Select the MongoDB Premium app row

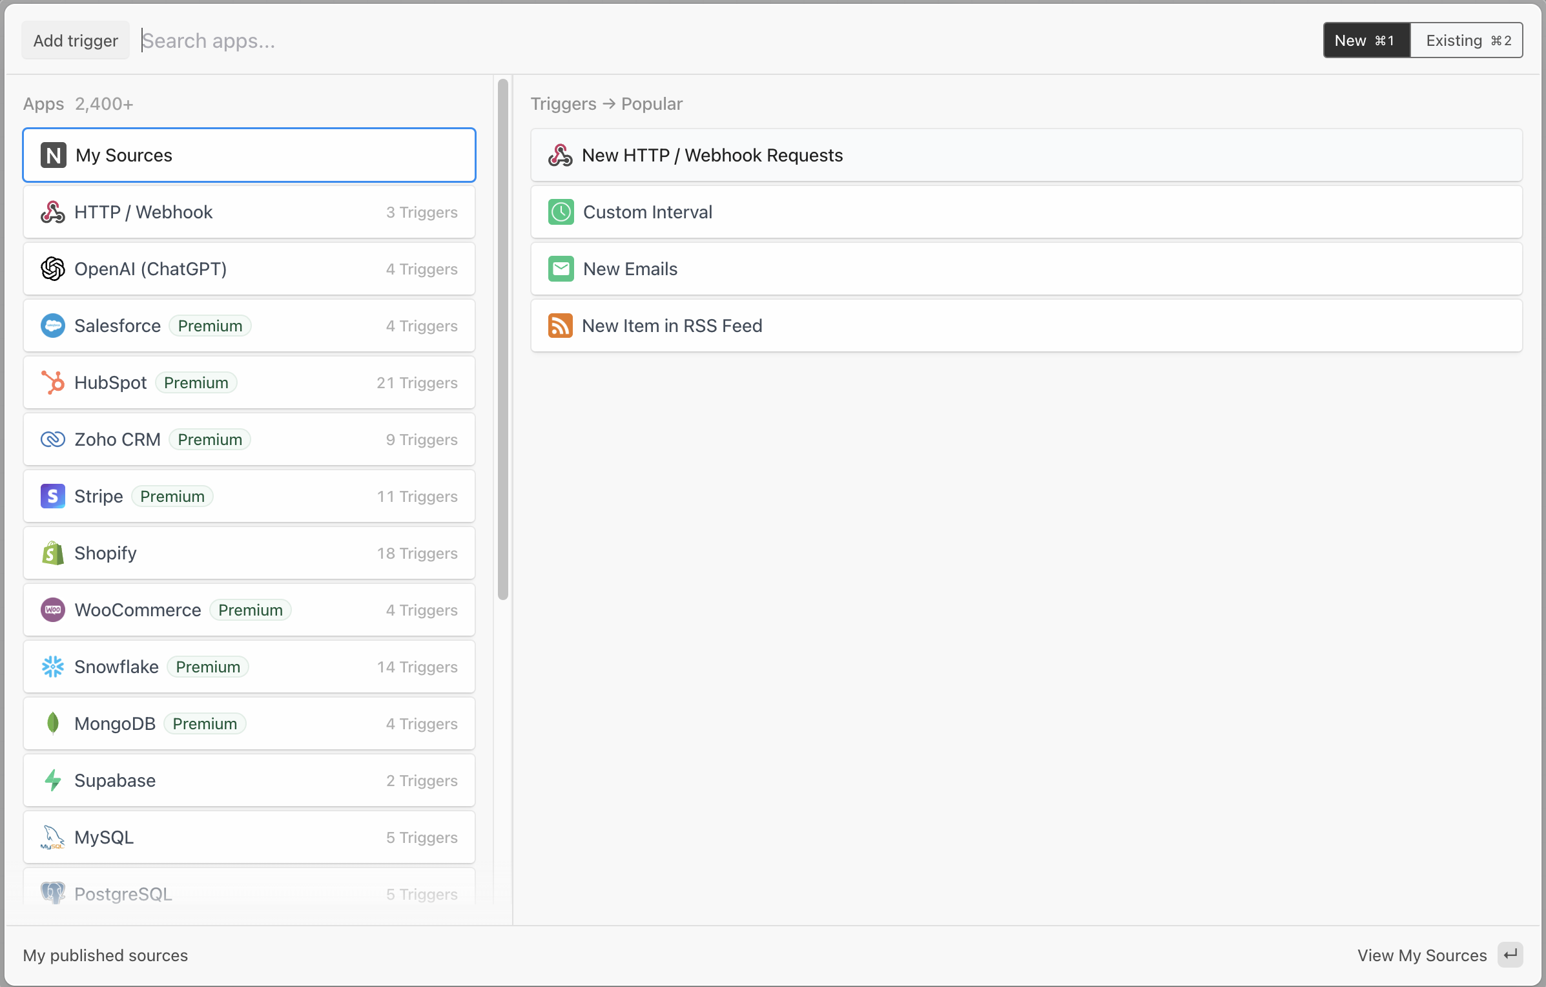249,723
